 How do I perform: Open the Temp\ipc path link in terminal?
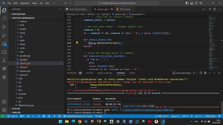click(148, 110)
